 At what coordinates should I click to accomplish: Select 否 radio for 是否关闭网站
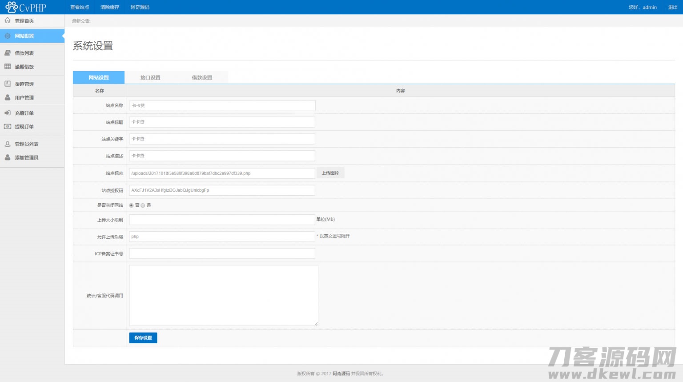tap(131, 205)
